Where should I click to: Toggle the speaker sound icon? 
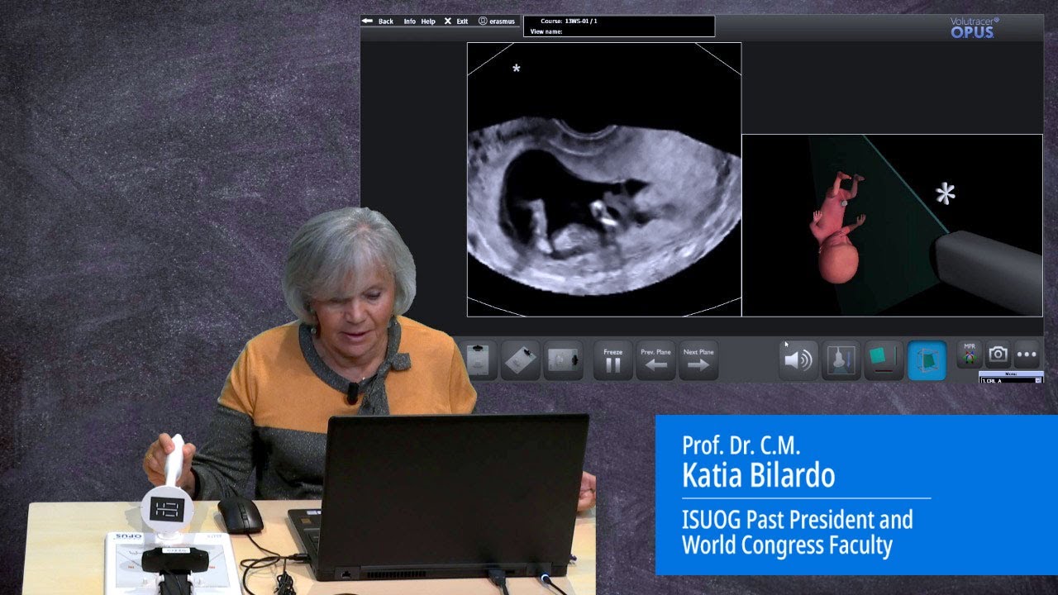click(798, 360)
